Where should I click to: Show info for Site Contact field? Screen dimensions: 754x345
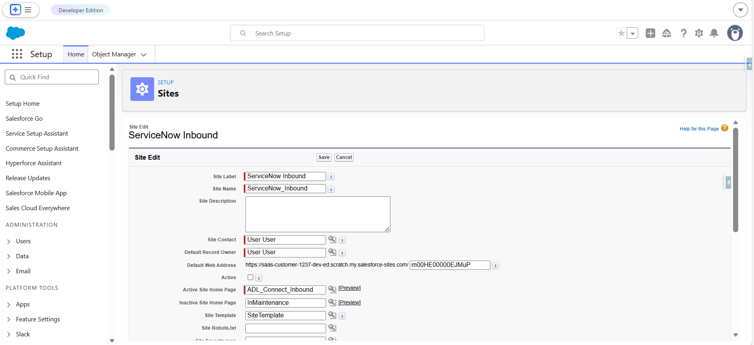(x=342, y=240)
